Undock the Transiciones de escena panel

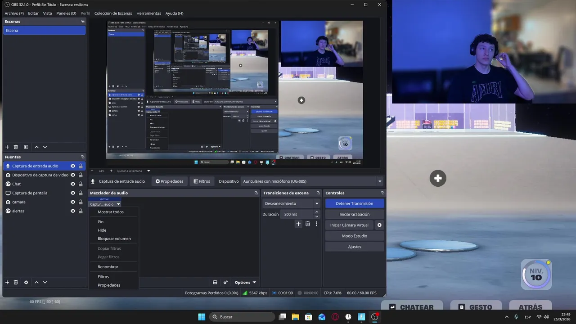pyautogui.click(x=318, y=193)
